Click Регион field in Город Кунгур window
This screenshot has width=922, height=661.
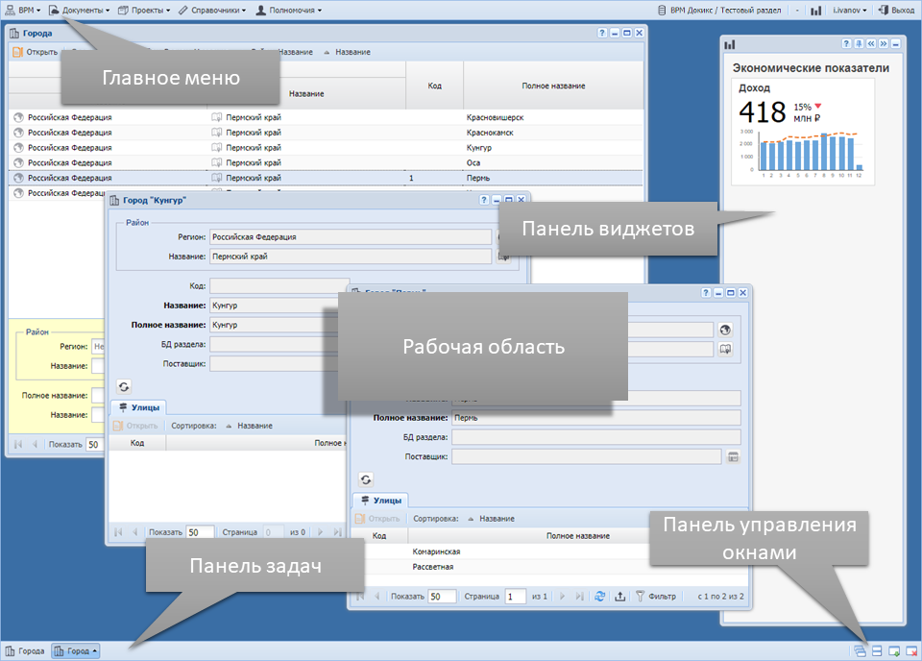click(351, 237)
